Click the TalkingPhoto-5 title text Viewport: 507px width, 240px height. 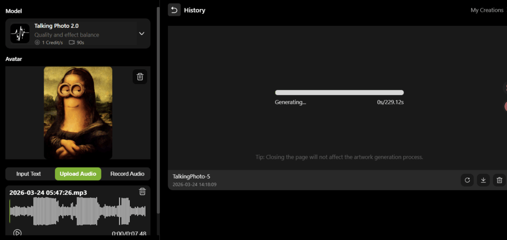pyautogui.click(x=192, y=176)
